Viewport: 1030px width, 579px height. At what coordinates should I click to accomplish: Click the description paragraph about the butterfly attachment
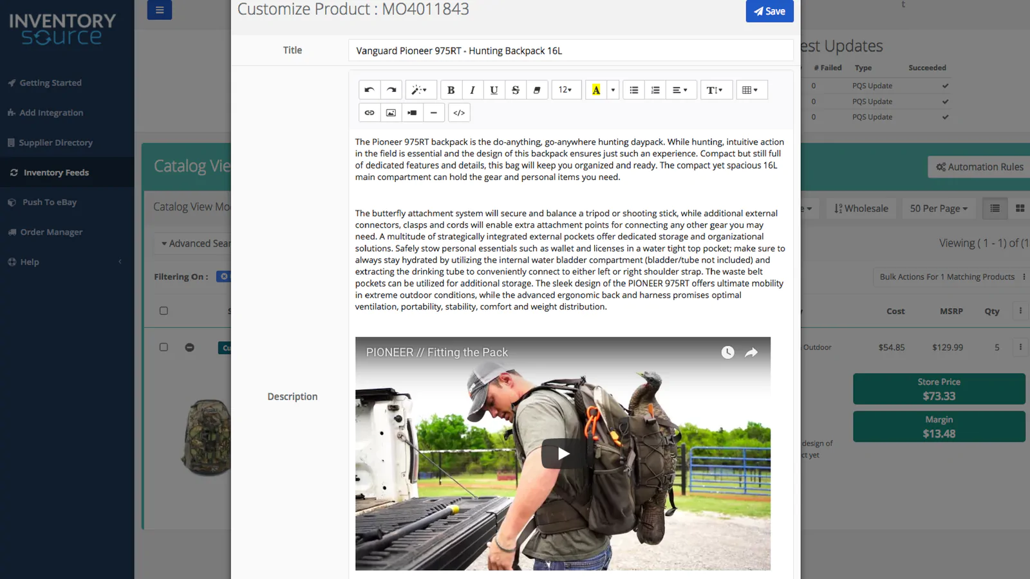570,260
